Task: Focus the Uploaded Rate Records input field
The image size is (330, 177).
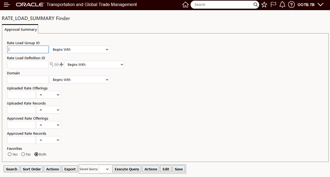Action: [x=21, y=110]
